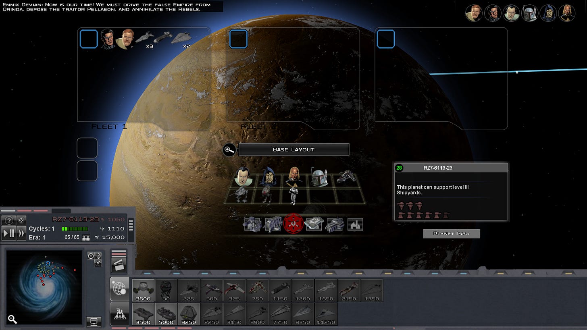The image size is (587, 330).
Task: Queue the fighter costing 225
Action: click(x=189, y=291)
